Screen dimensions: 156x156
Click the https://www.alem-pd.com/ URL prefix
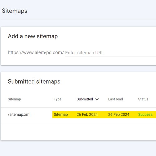(x=36, y=52)
